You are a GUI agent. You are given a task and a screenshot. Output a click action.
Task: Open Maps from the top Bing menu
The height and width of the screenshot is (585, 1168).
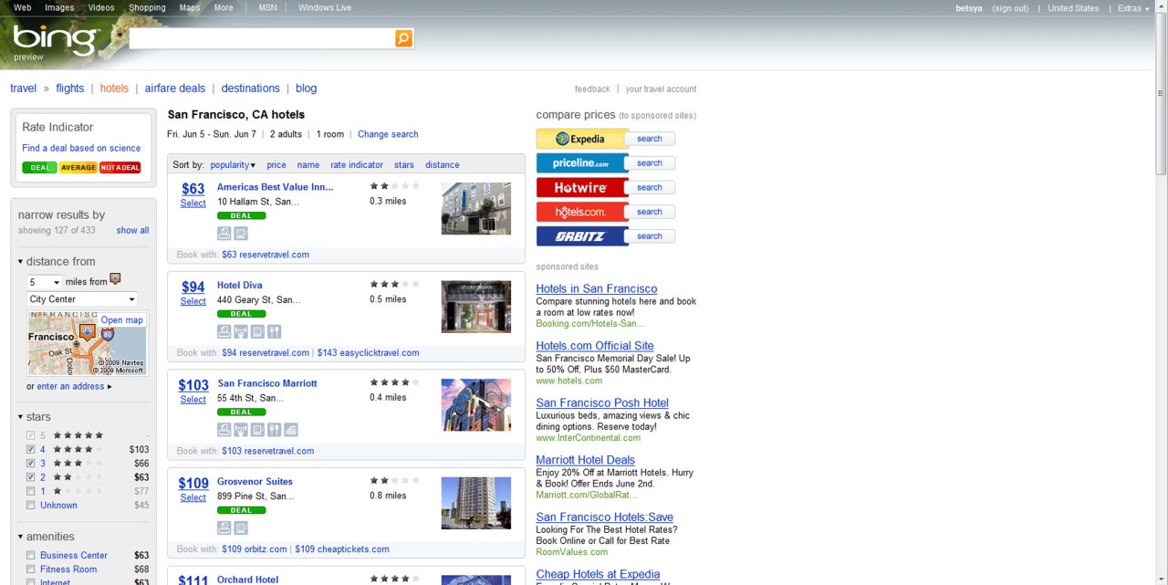189,7
